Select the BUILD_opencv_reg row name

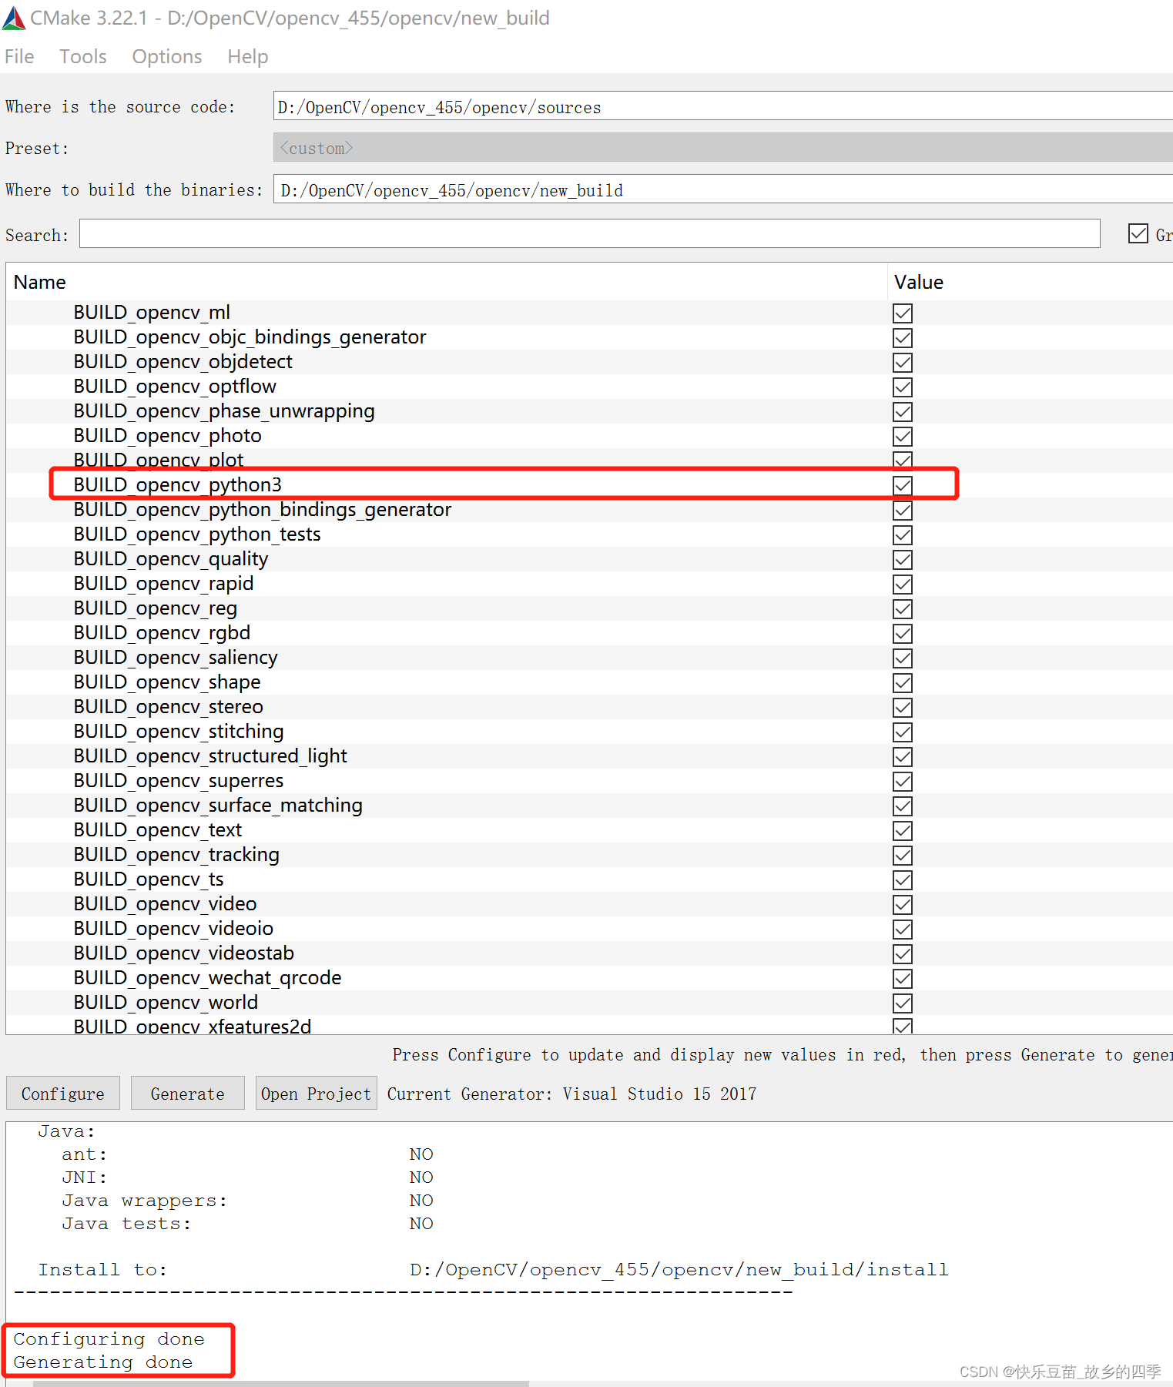(156, 608)
